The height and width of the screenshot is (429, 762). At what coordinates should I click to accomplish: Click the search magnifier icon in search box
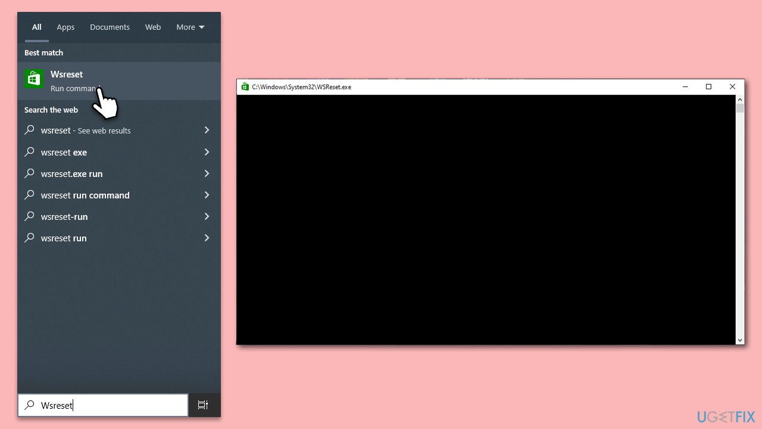point(29,405)
